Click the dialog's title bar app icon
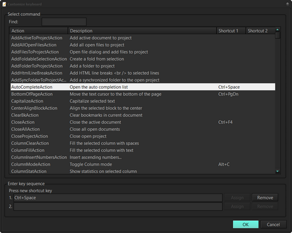292x233 pixels. (x=4, y=4)
